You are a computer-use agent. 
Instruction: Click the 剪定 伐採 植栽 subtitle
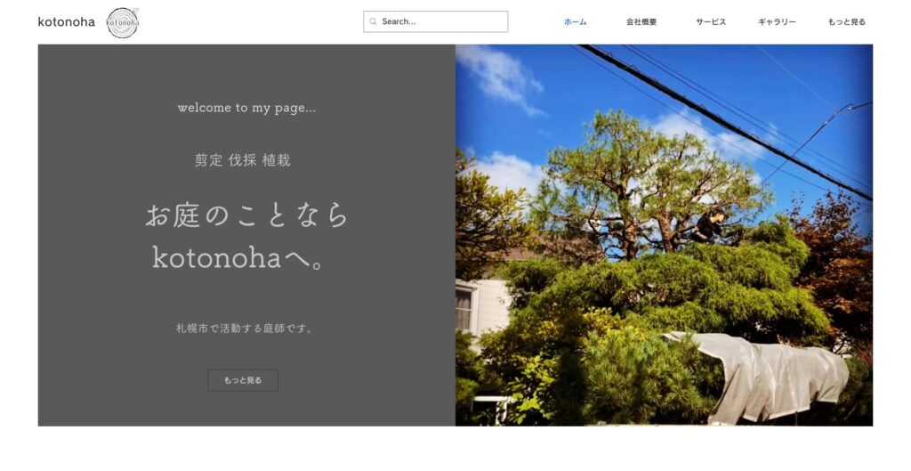tap(243, 160)
